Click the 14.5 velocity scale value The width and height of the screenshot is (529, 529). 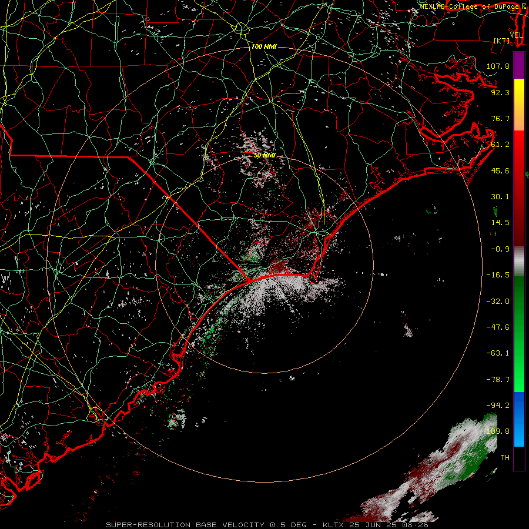[x=500, y=223]
